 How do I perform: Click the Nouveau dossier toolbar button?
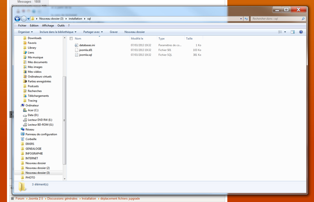click(x=135, y=32)
